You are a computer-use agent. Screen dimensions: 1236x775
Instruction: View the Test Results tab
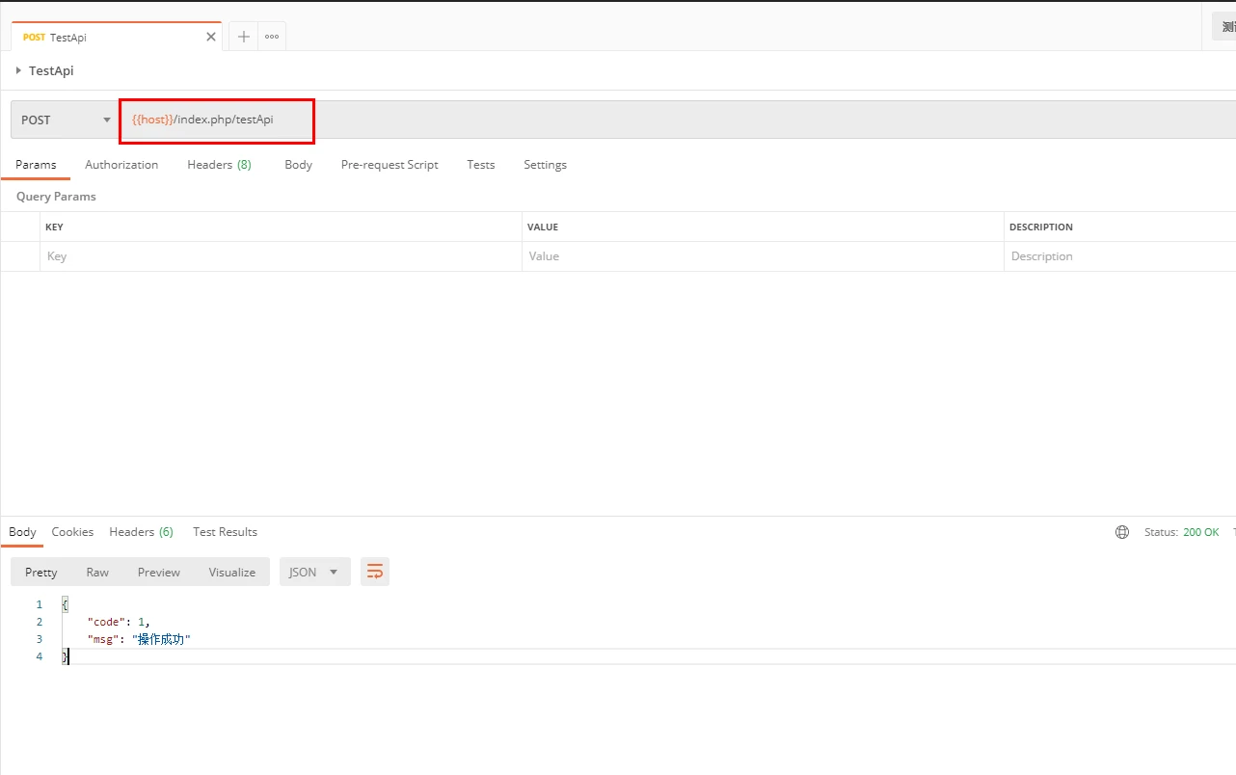225,532
